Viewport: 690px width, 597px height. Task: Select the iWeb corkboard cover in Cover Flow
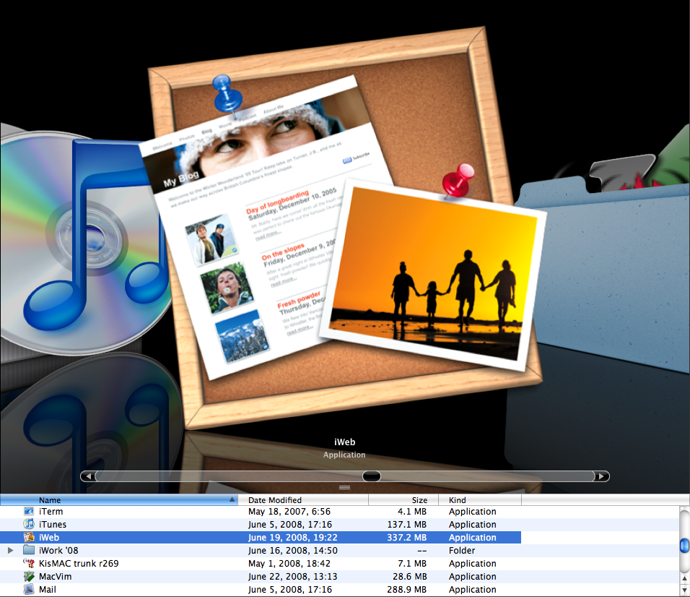coord(344,229)
